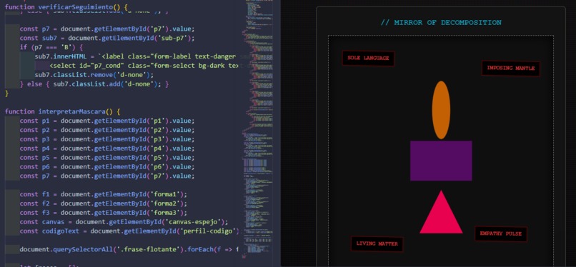Viewport: 576px width, 267px height.
Task: Click the function verificarSeguimiento() sticky header line
Action: [66, 6]
